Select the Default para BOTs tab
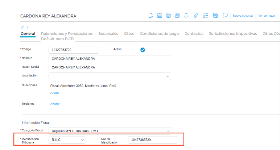Viewport: 280px width, 150px height. pyautogui.click(x=58, y=39)
